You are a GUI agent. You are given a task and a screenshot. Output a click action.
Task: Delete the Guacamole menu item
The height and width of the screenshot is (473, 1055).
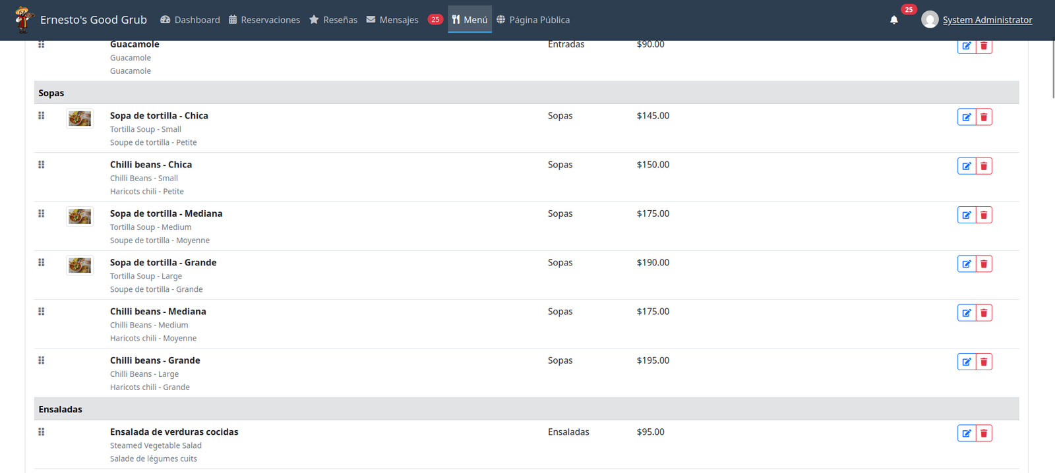pos(984,47)
